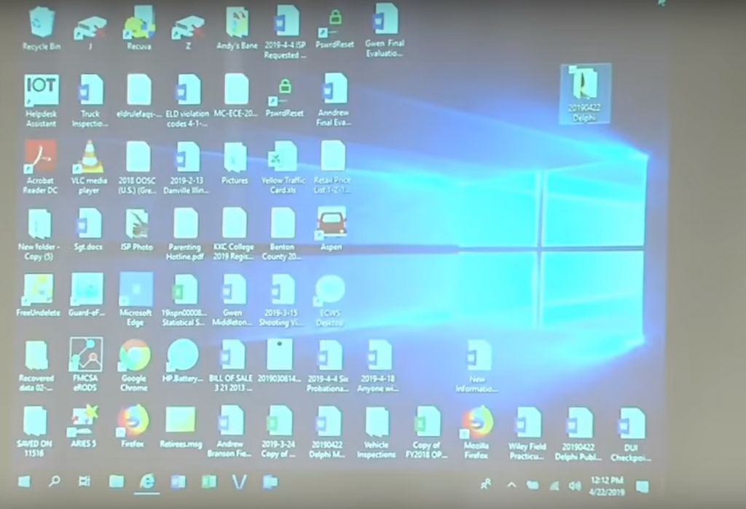The image size is (746, 509).
Task: Open the FreeUndelete application
Action: 39,290
